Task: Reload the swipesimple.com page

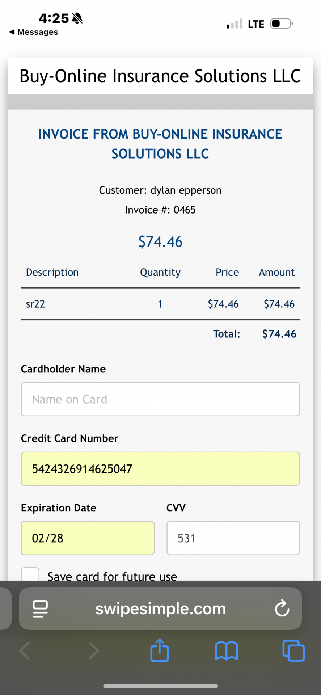Action: point(282,608)
